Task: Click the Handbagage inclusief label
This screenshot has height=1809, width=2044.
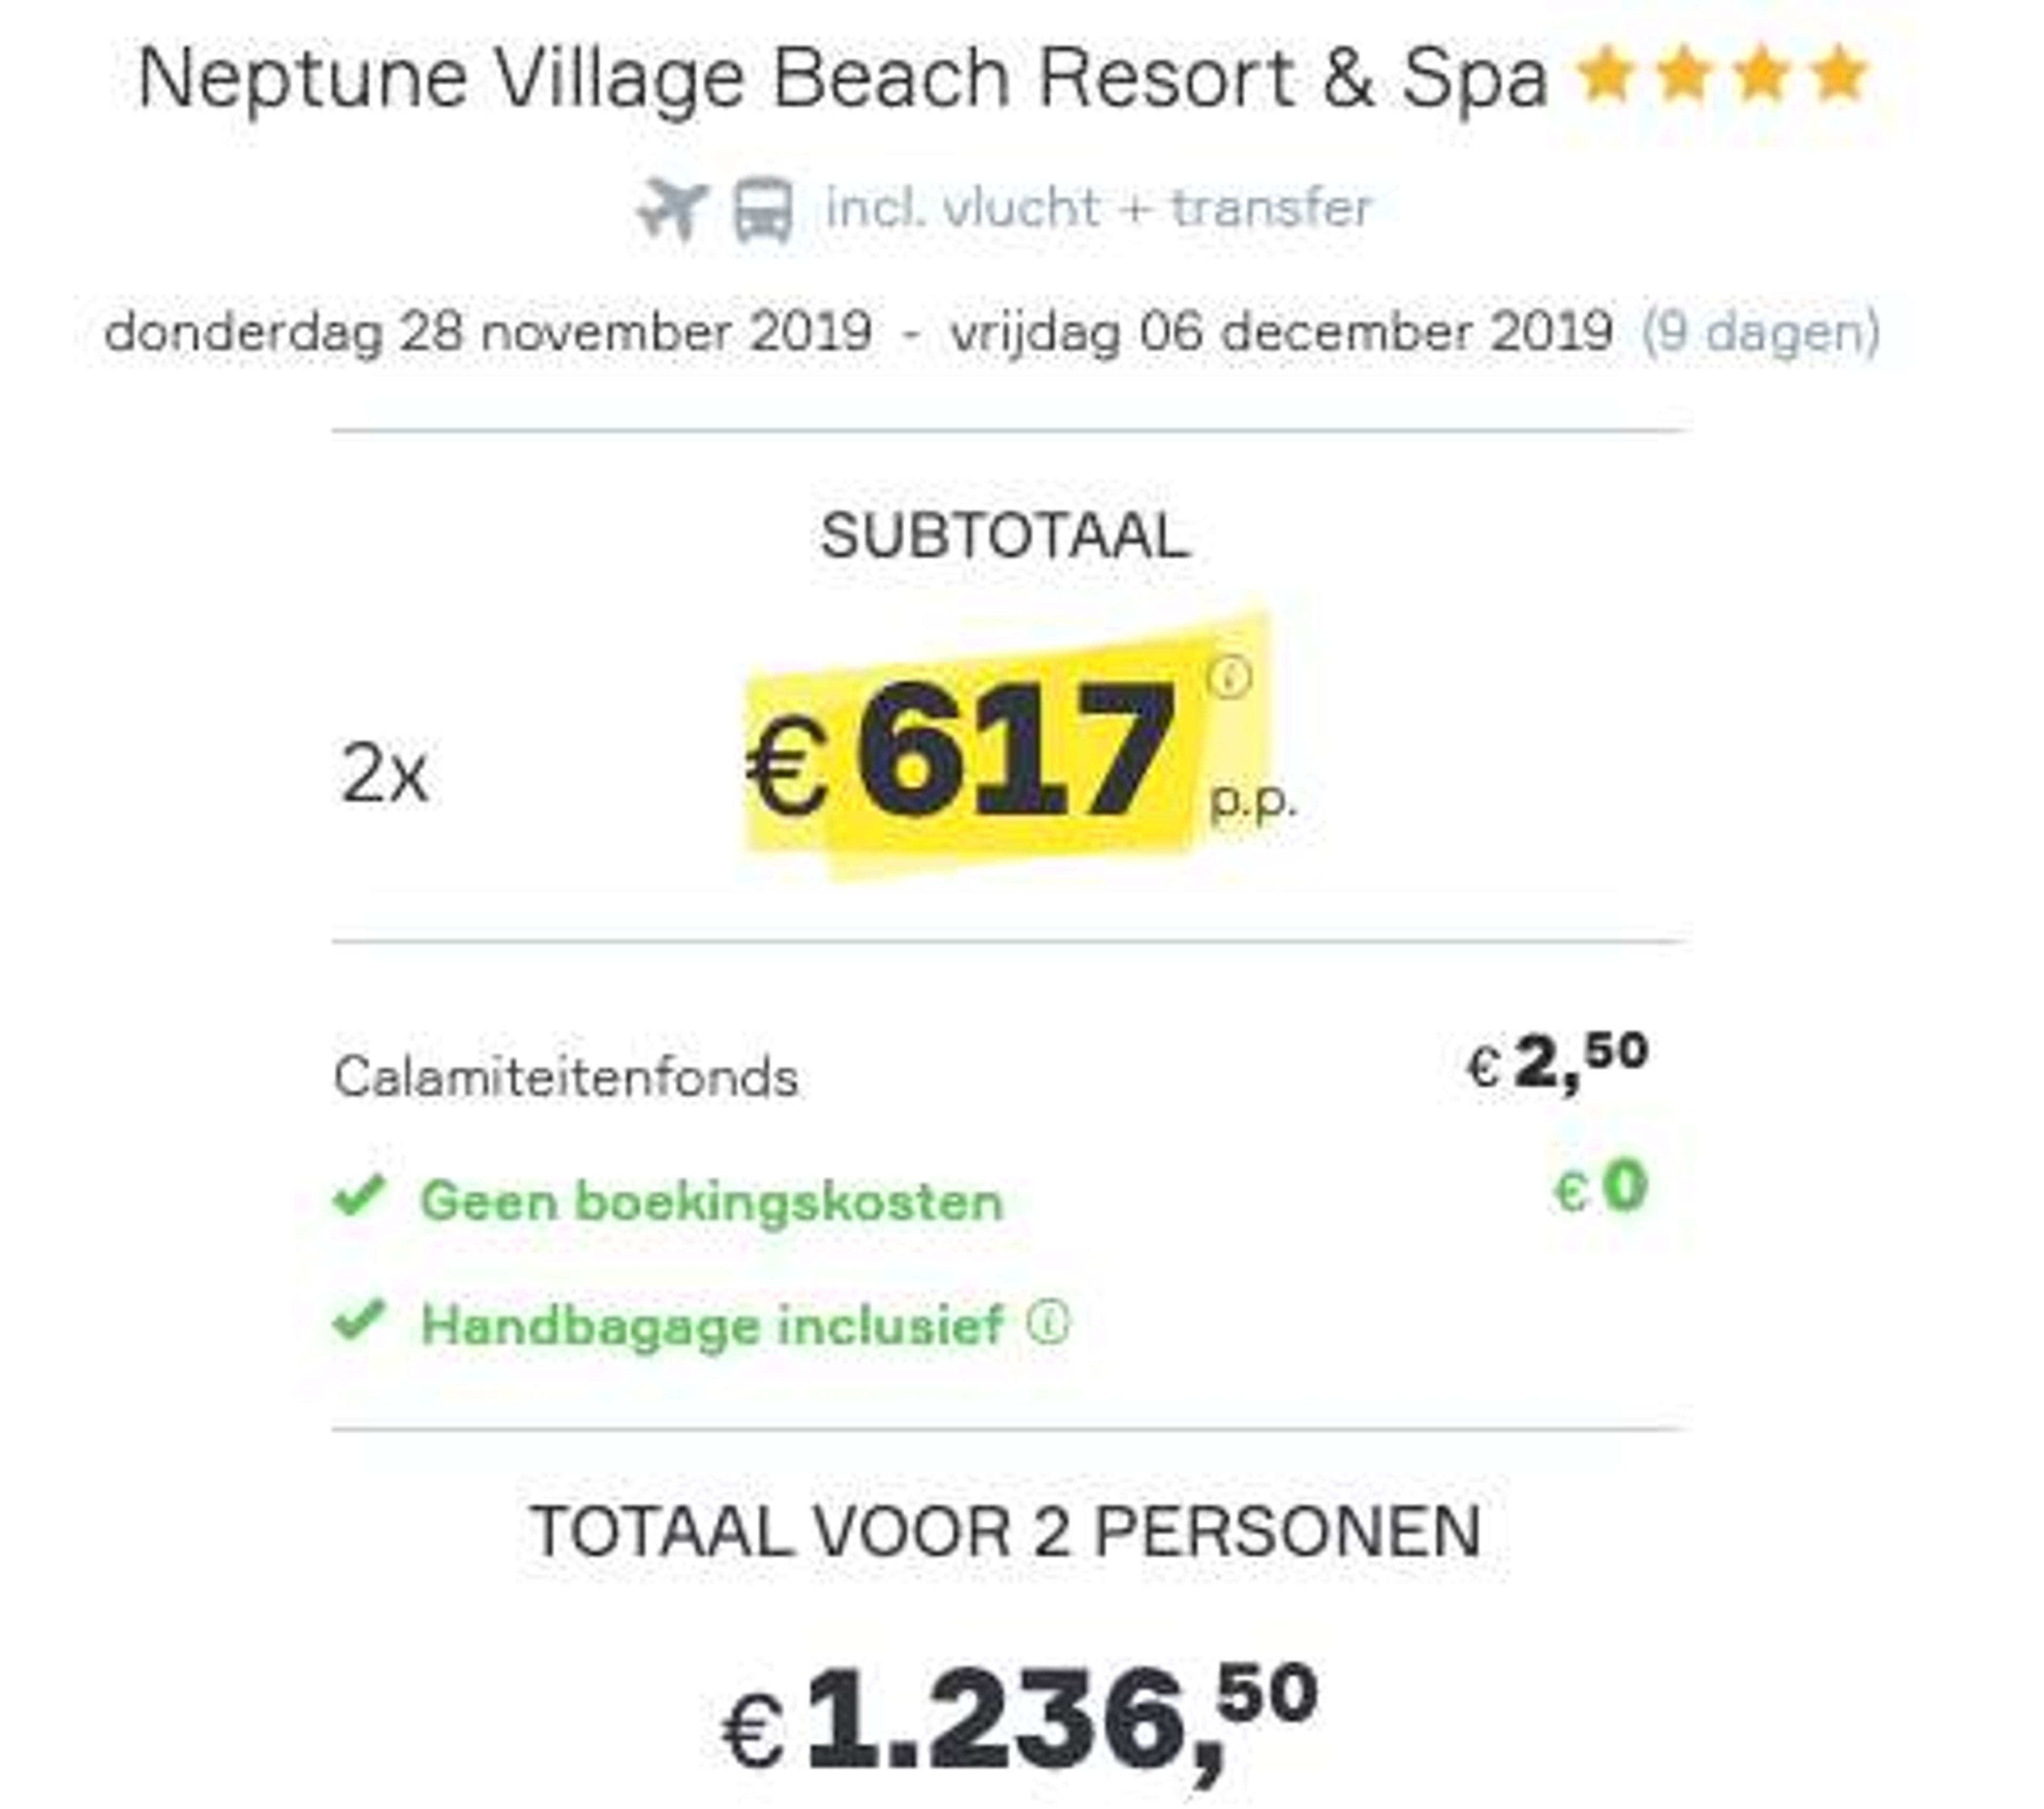Action: click(x=712, y=1326)
